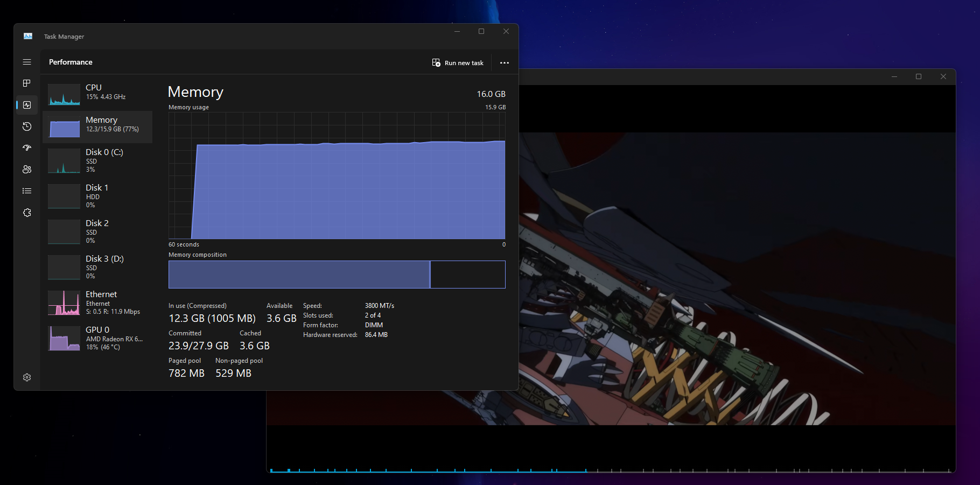Open Task Manager Settings gear icon
This screenshot has width=980, height=485.
click(x=27, y=377)
